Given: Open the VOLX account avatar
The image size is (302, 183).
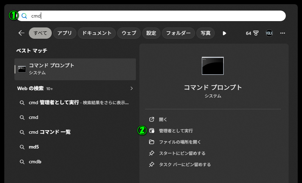Looking at the screenshot, I should 269,33.
